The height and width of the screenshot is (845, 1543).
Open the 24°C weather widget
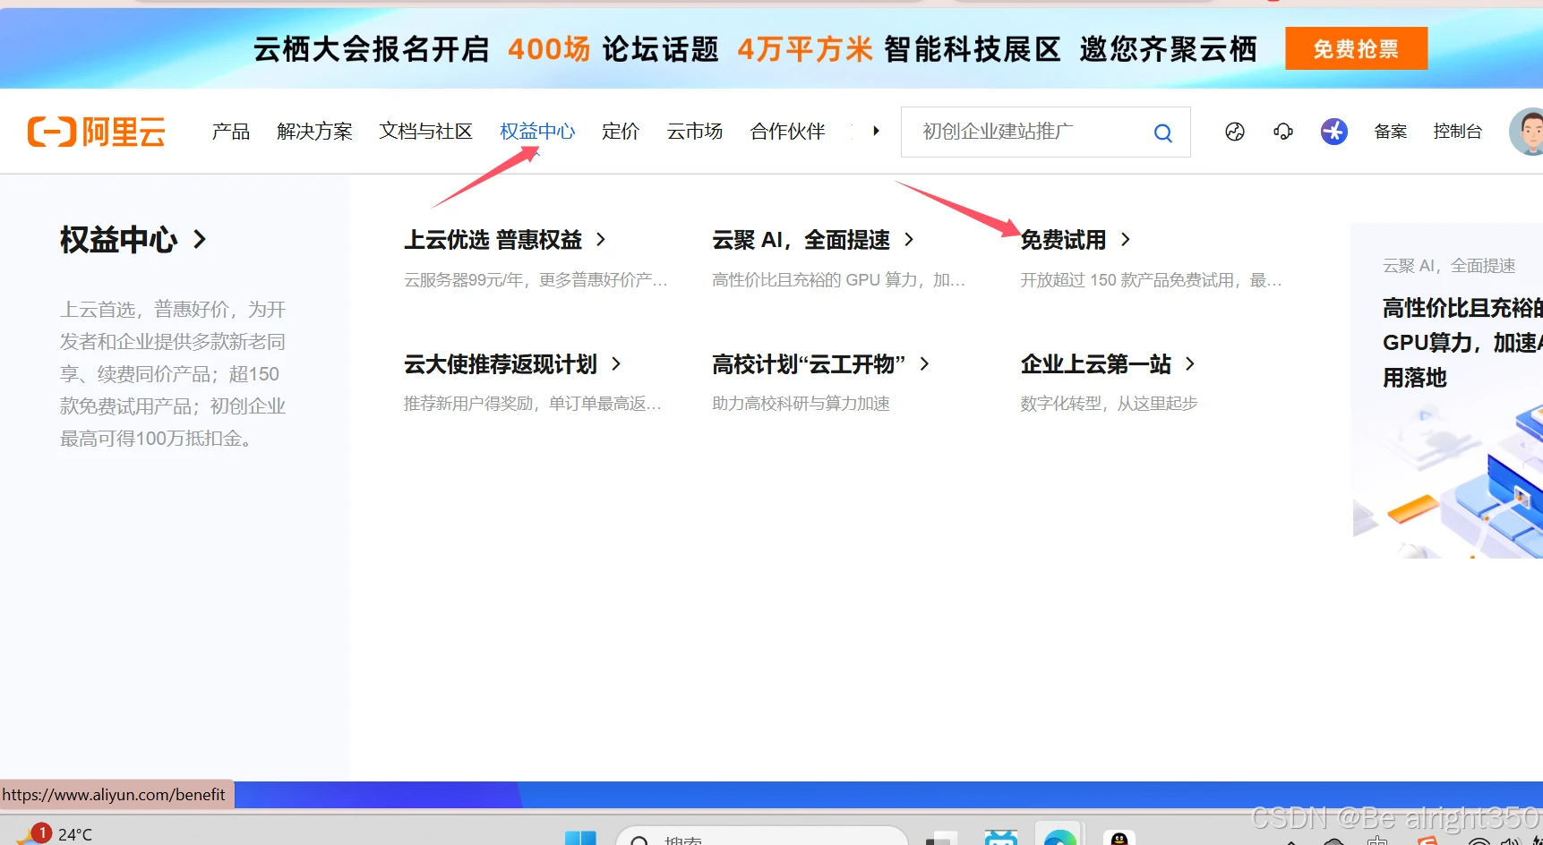point(56,834)
